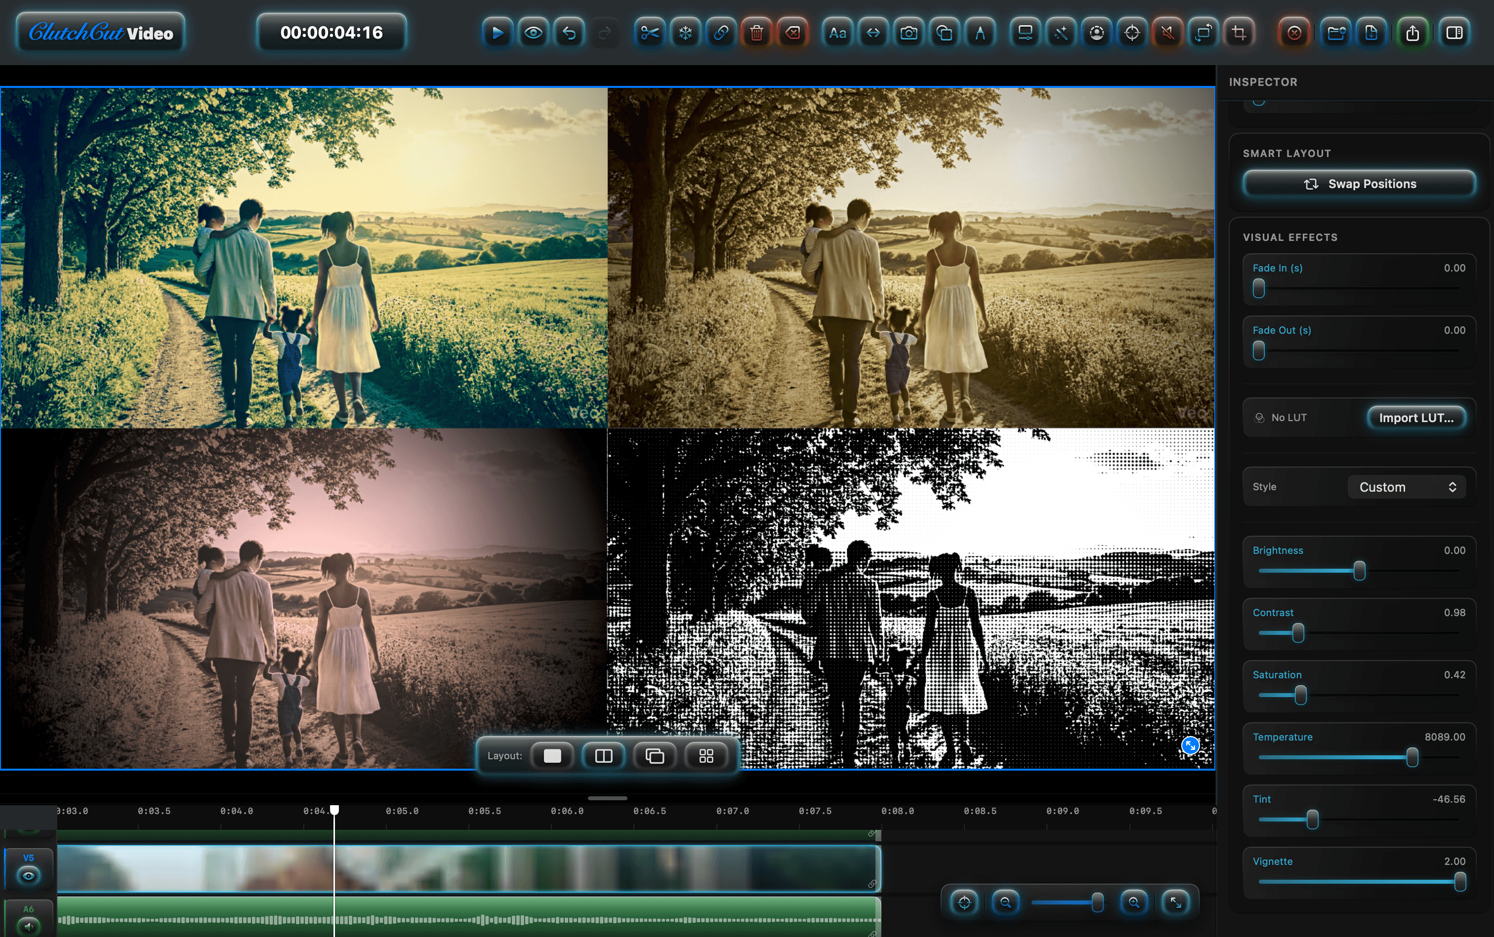Image resolution: width=1494 pixels, height=937 pixels.
Task: Adjust the Fade In slider
Action: pyautogui.click(x=1359, y=289)
